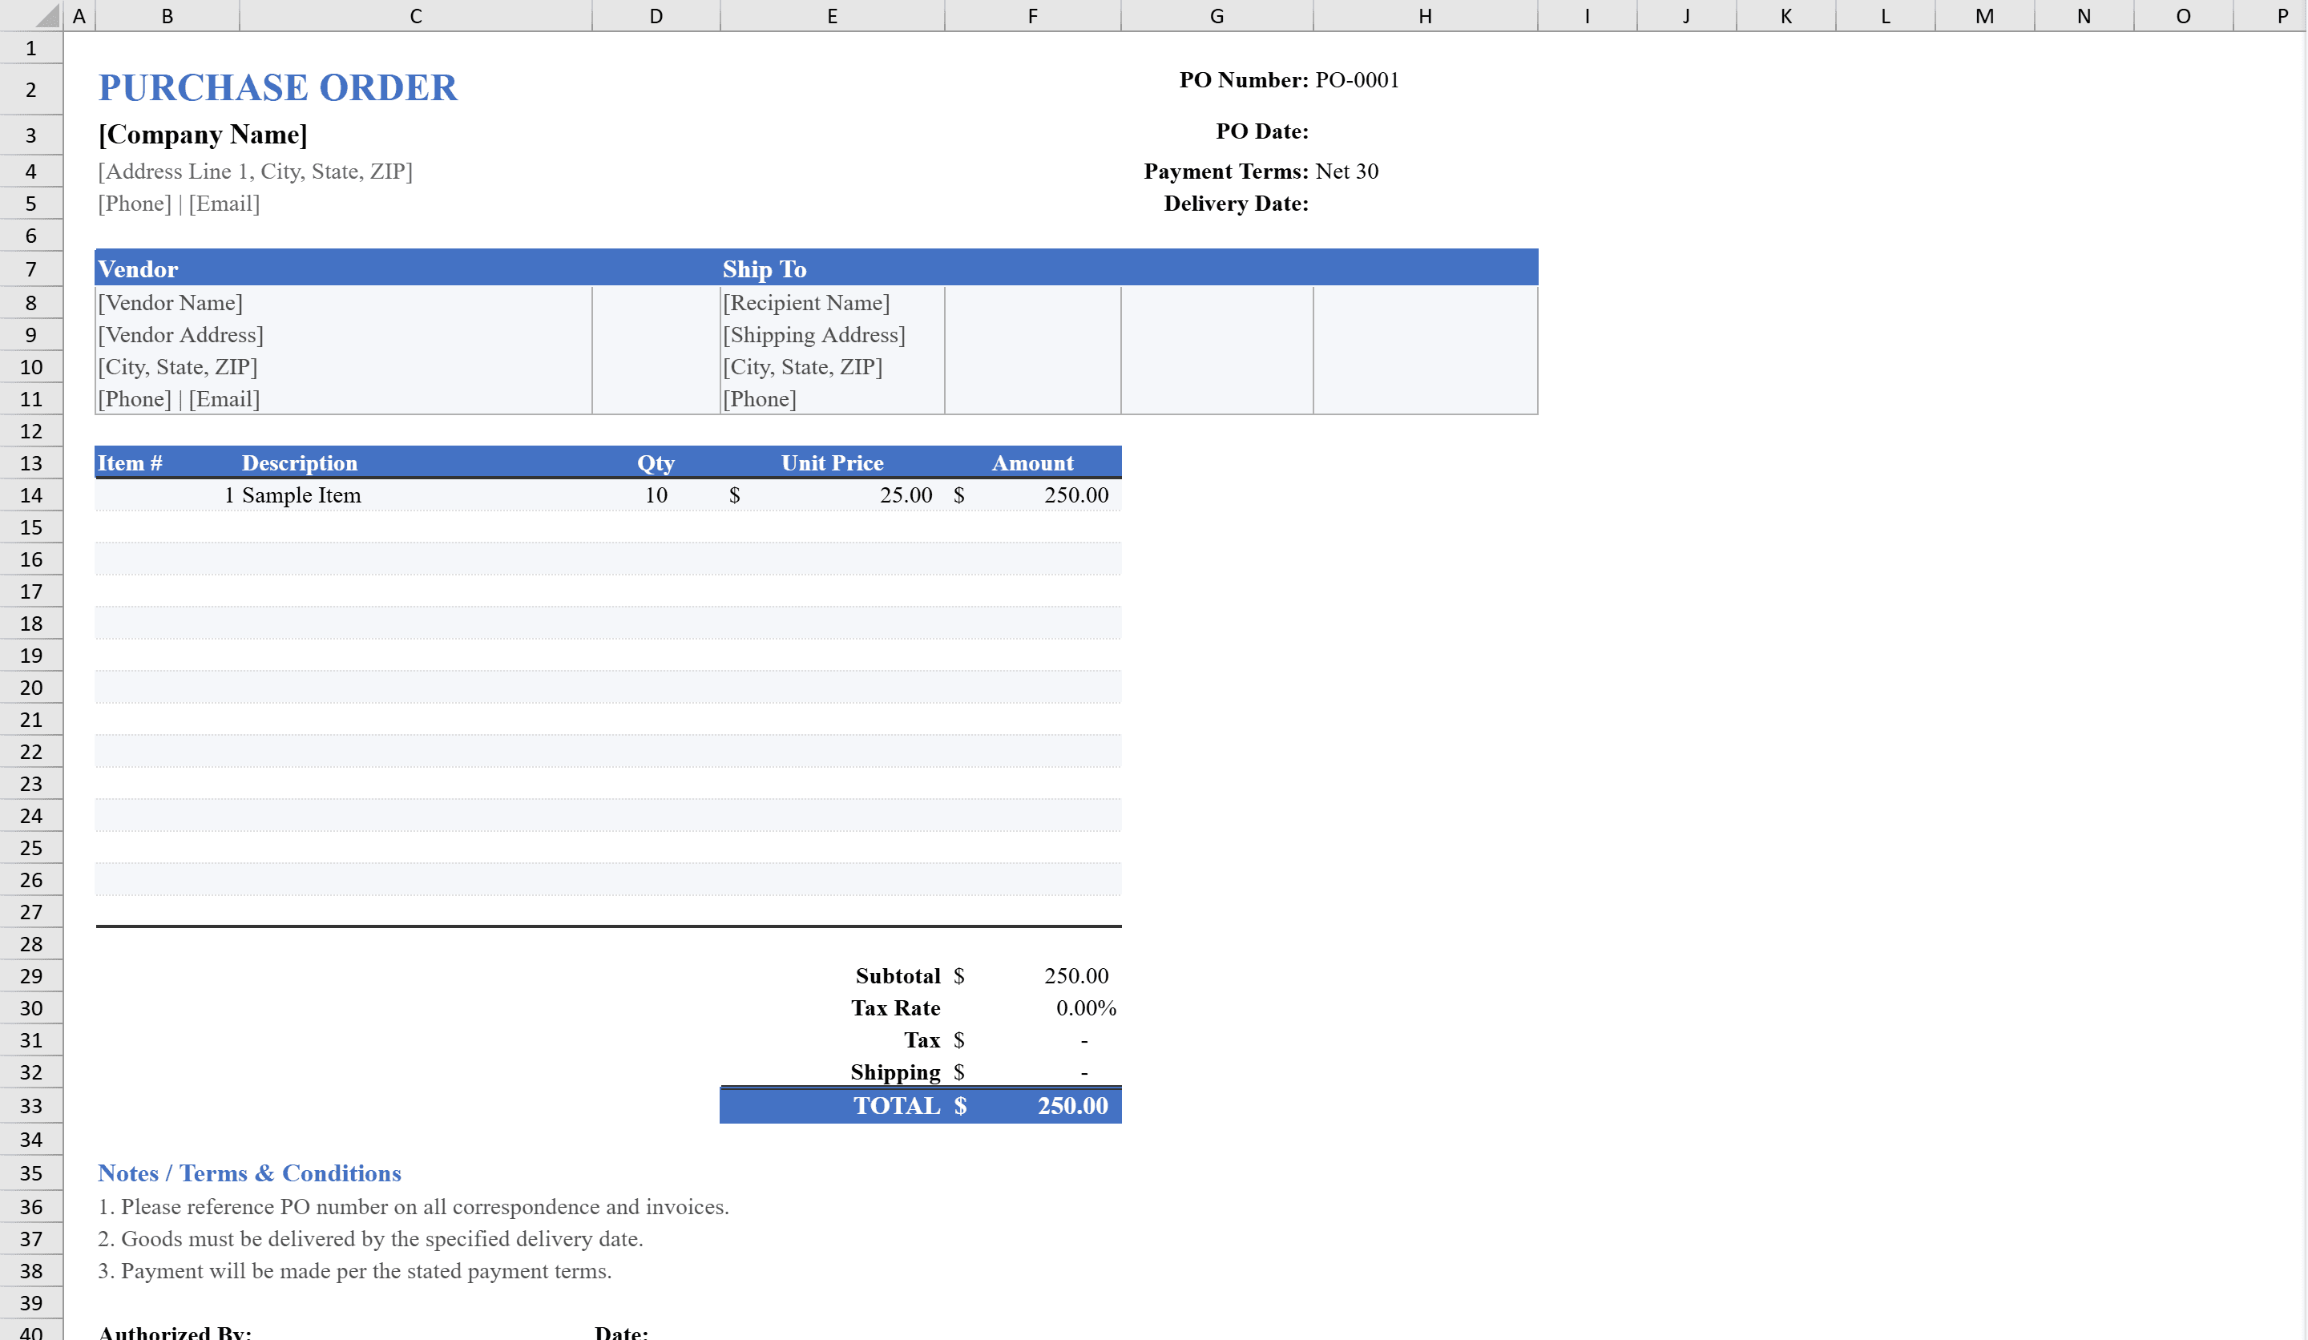This screenshot has width=2308, height=1340.
Task: Select the Qty value 10 cell
Action: pos(656,494)
